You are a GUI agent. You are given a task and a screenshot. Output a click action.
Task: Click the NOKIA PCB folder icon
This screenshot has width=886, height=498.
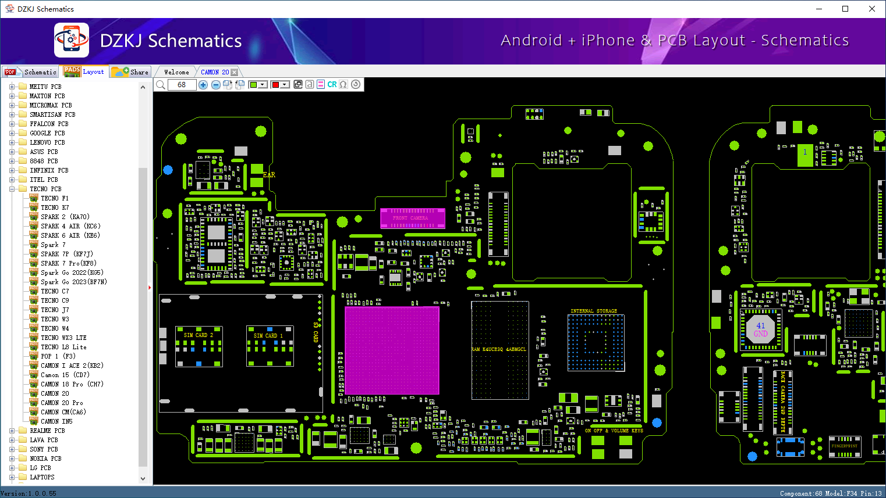click(23, 458)
